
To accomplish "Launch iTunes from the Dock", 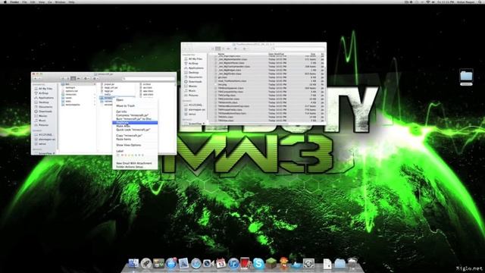I will [x=233, y=263].
